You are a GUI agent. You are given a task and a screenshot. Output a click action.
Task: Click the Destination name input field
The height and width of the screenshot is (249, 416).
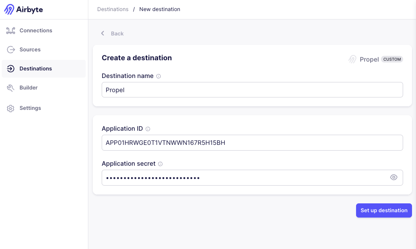[252, 90]
